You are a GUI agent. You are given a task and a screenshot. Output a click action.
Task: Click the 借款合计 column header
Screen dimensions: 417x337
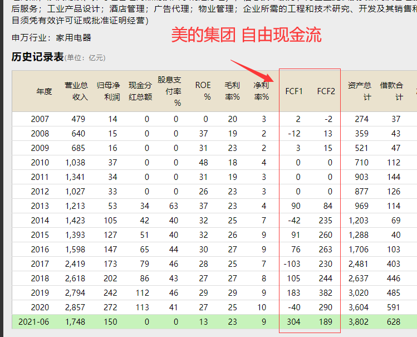click(391, 91)
